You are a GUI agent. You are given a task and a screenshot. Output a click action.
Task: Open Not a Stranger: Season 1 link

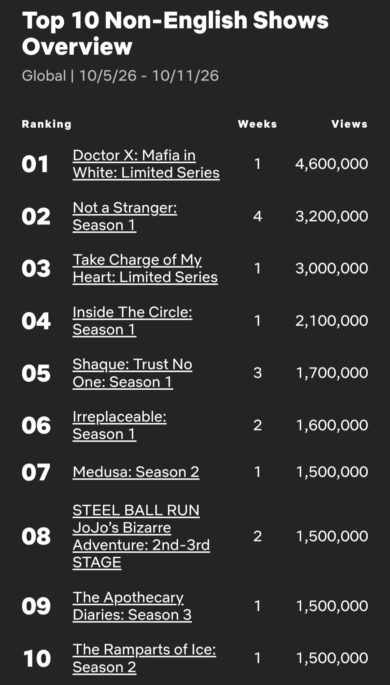[125, 216]
